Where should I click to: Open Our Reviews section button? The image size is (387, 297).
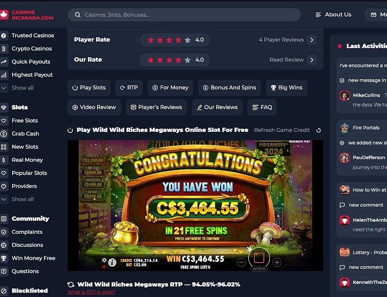click(x=217, y=107)
